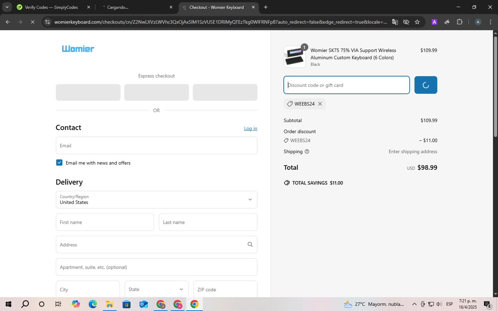Image resolution: width=498 pixels, height=311 pixels.
Task: Click the TOTAL SAVINGS $11.00 text
Action: [x=317, y=183]
